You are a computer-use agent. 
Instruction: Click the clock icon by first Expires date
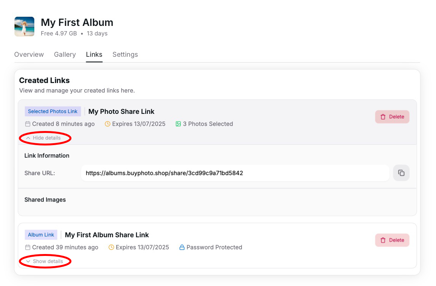[x=107, y=124]
